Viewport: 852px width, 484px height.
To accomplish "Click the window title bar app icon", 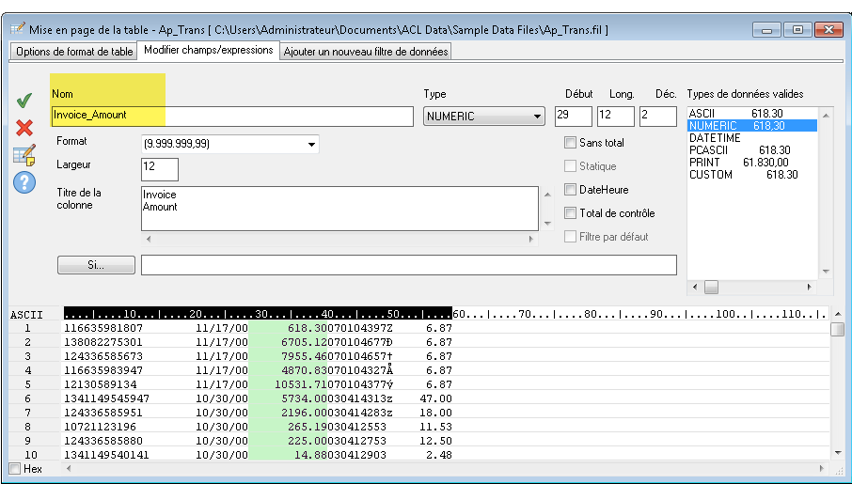I will tap(16, 30).
